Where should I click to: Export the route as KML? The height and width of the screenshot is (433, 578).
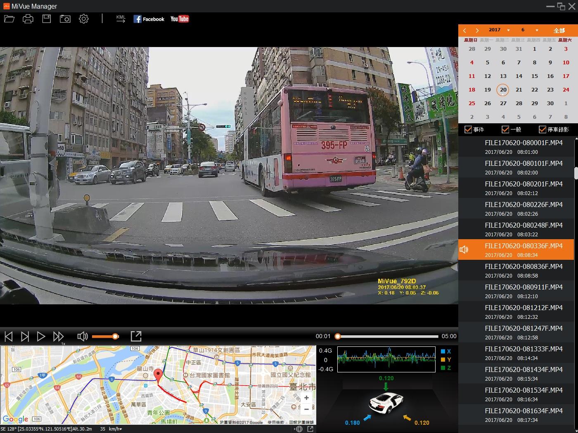(121, 19)
